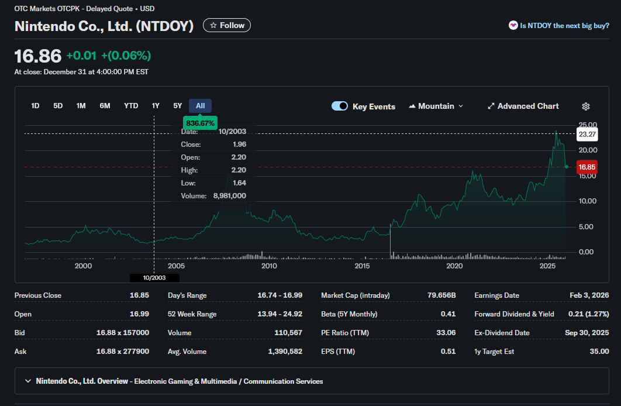
Task: Click the Previous Close value 16.85
Action: pos(139,295)
